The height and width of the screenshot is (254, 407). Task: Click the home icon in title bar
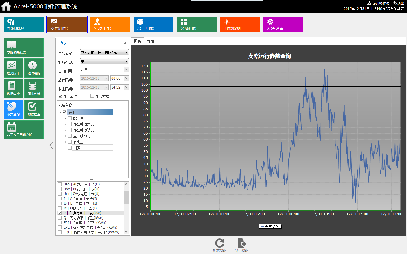click(x=6, y=6)
